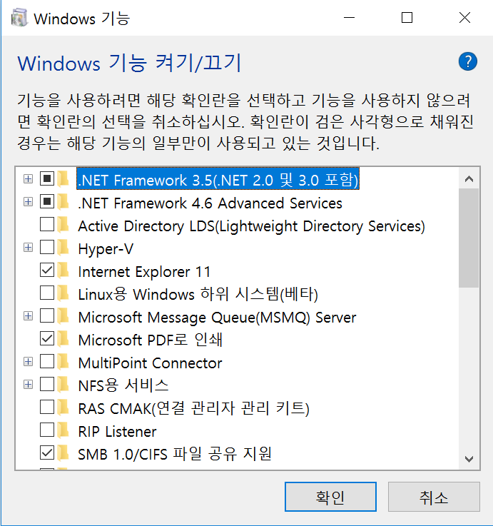
Task: Uncheck SMB 1.0/CIFS 파일 공유 지원
Action: [47, 452]
